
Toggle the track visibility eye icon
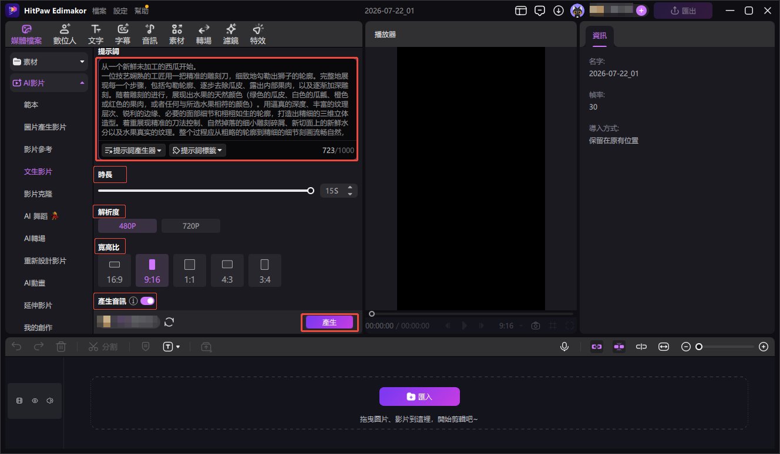[35, 401]
